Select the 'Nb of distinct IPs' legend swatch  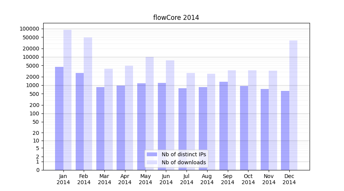click(152, 154)
